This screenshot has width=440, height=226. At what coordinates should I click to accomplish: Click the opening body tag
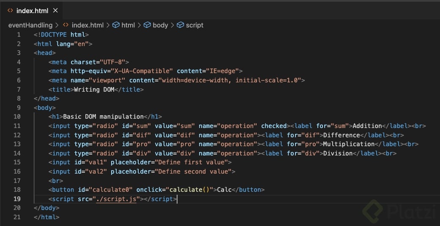[x=45, y=108]
